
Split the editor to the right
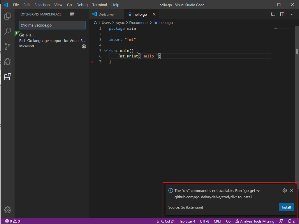(x=282, y=14)
